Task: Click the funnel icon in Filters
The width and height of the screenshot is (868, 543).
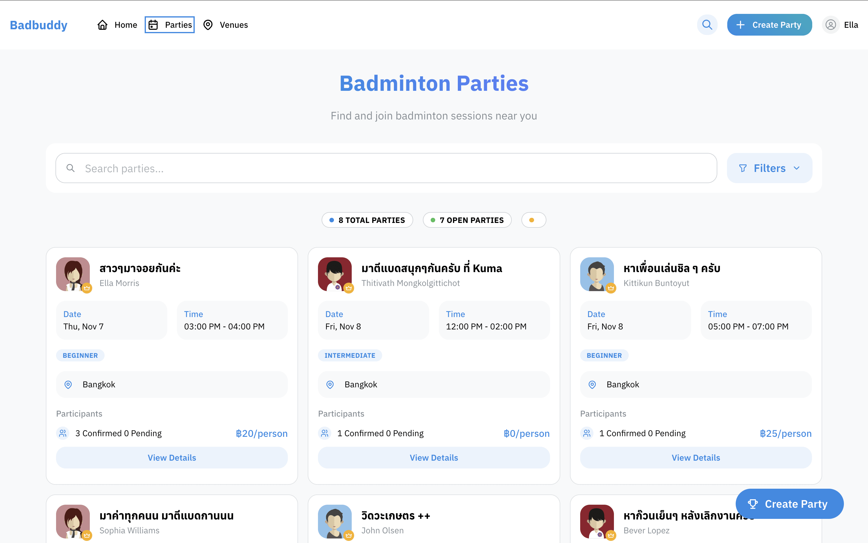Action: (743, 168)
